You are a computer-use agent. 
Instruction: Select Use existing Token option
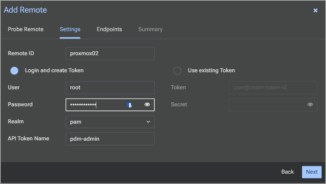177,71
